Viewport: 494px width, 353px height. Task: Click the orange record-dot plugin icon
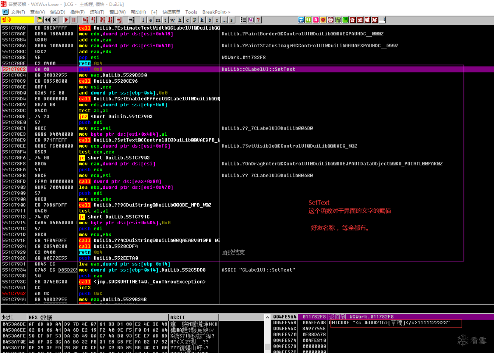[323, 19]
